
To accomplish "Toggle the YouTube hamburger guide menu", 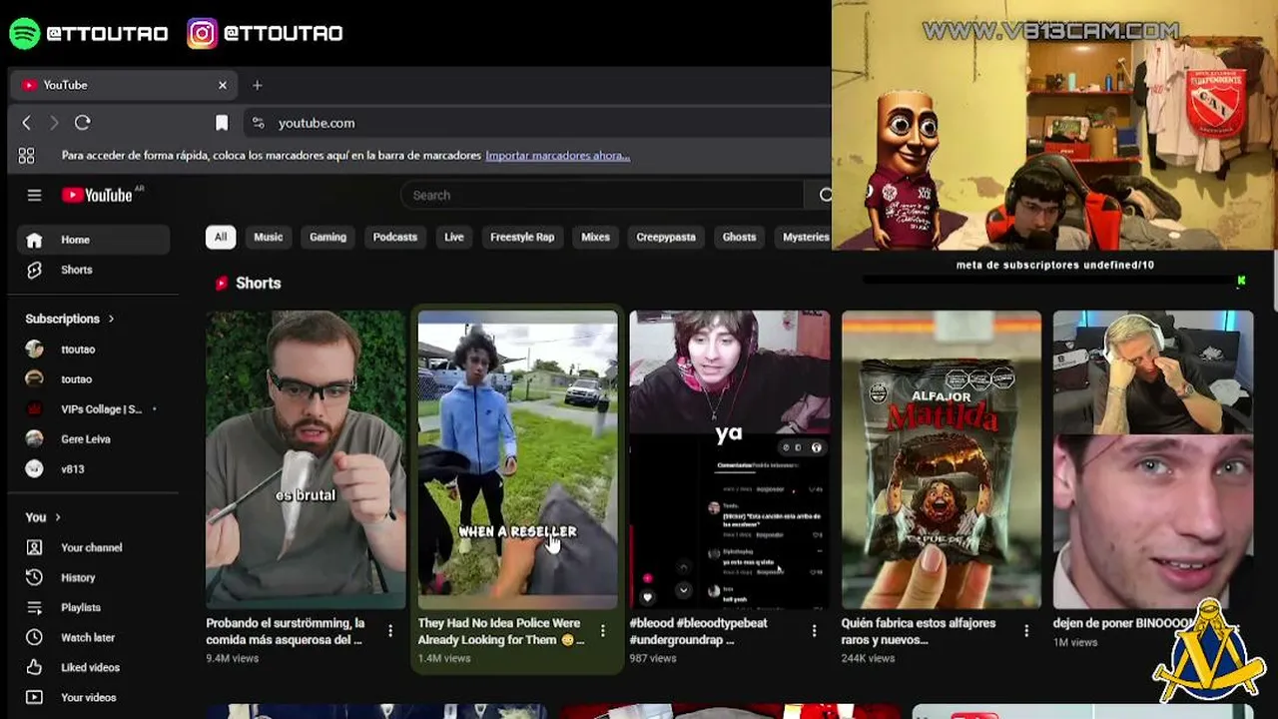I will point(34,196).
